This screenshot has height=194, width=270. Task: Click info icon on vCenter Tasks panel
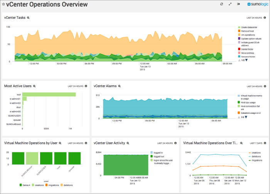[x=265, y=18]
